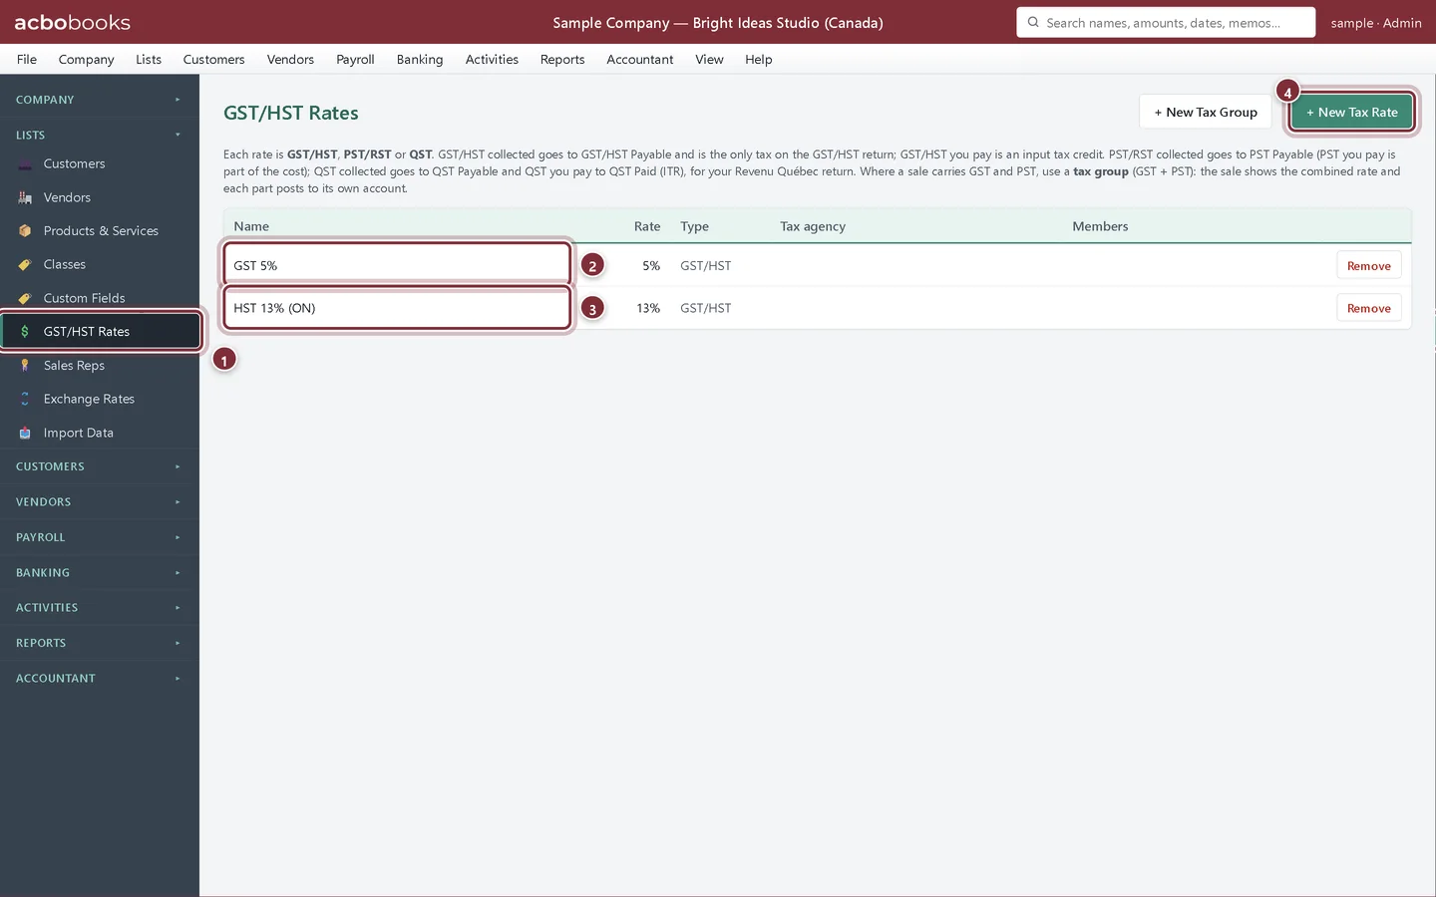Open the Banking menu
The image size is (1436, 897).
420,59
